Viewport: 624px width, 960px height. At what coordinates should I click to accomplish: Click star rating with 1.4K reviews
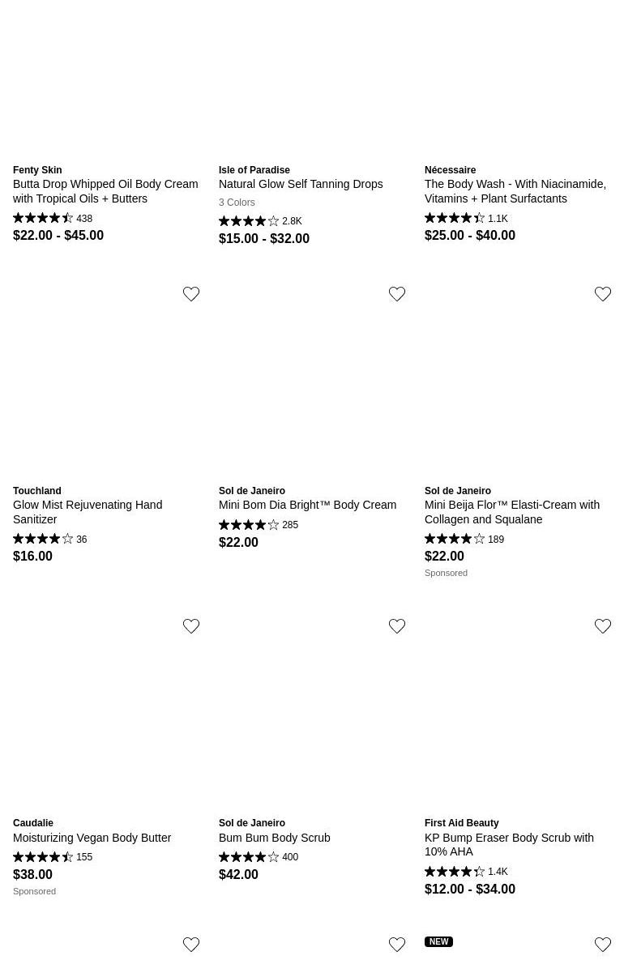click(x=455, y=872)
